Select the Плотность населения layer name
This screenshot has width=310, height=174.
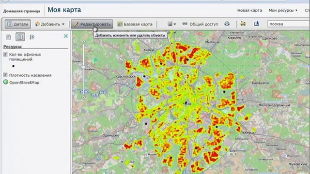pyautogui.click(x=30, y=75)
